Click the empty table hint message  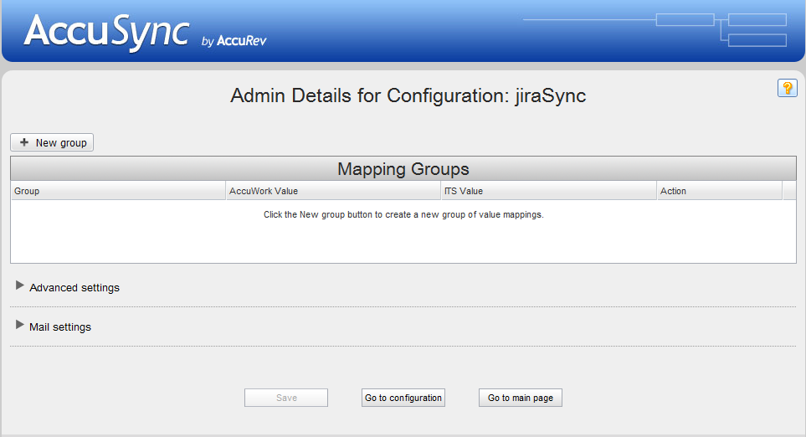[403, 215]
